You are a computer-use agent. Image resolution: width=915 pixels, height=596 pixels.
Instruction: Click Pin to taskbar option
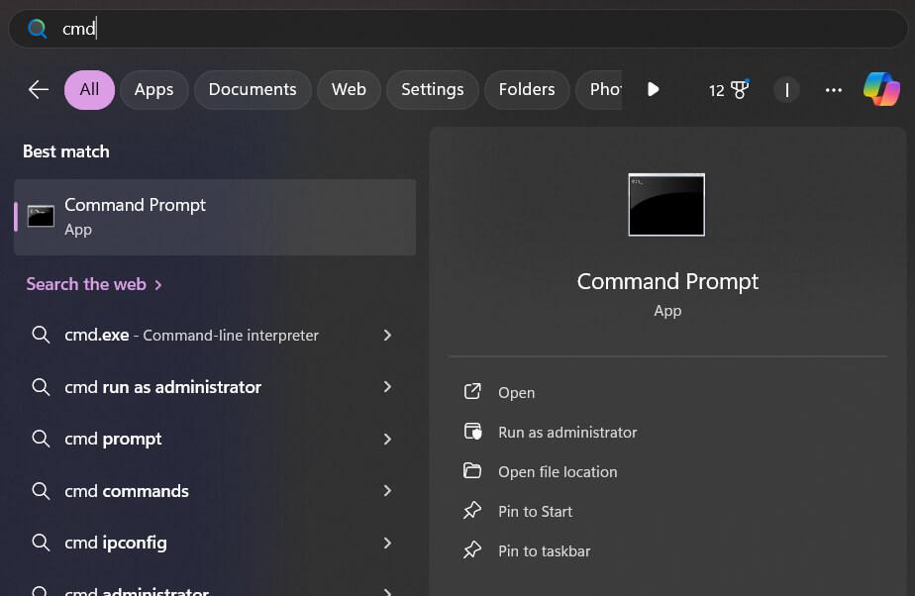coord(545,551)
